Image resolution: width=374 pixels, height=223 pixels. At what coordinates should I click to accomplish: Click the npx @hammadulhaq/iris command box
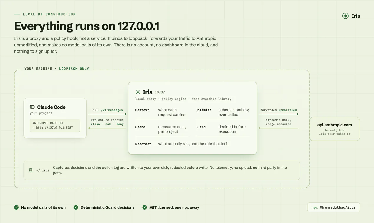pyautogui.click(x=333, y=207)
